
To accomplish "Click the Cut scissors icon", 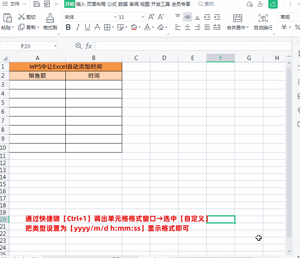I will click(x=22, y=17).
